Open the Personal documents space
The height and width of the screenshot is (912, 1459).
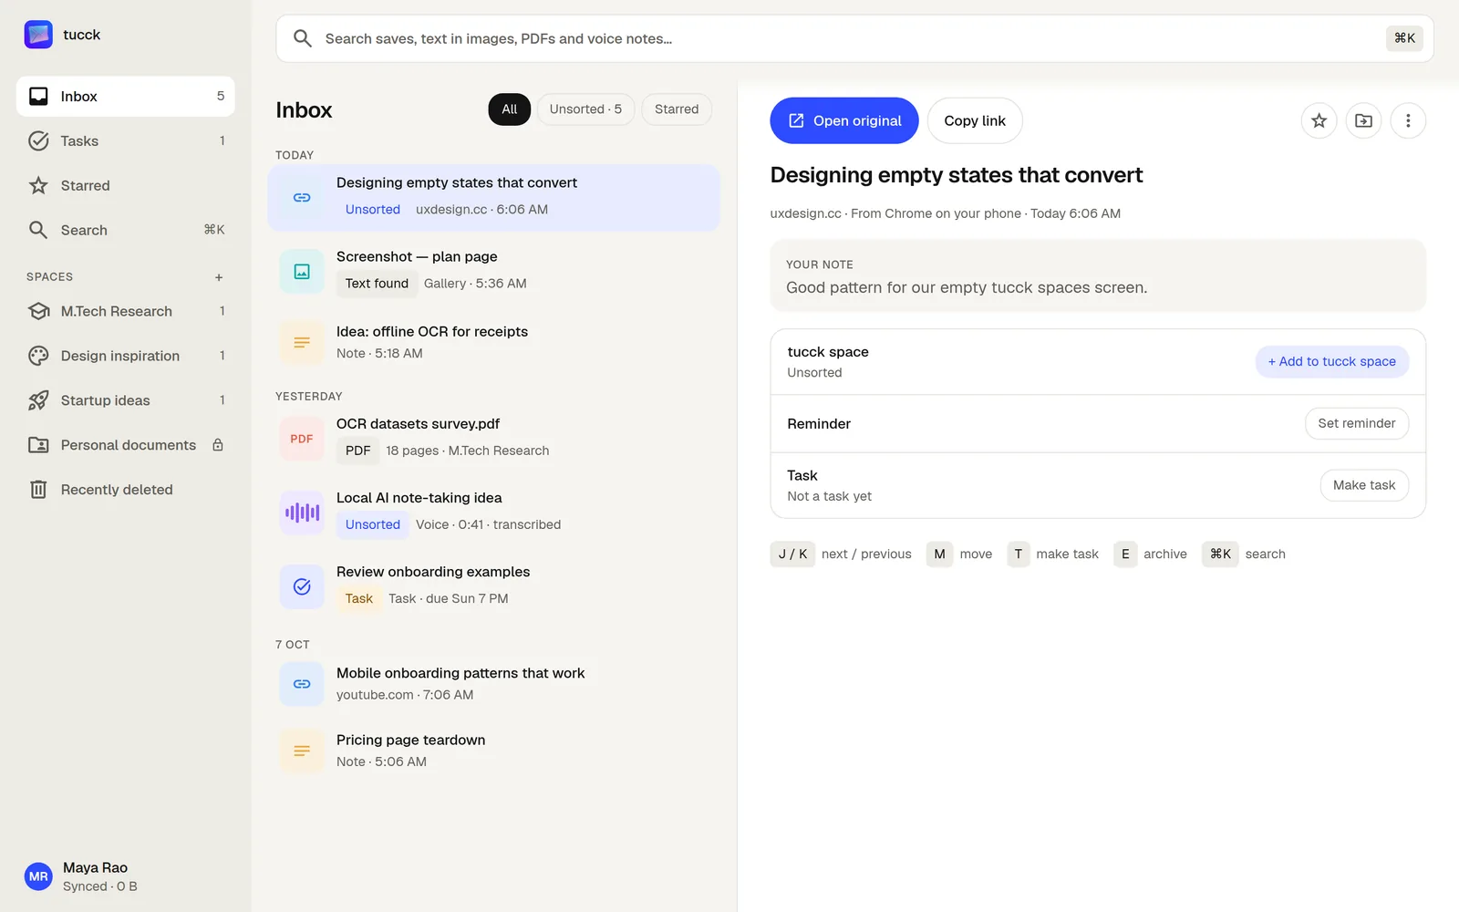125,446
